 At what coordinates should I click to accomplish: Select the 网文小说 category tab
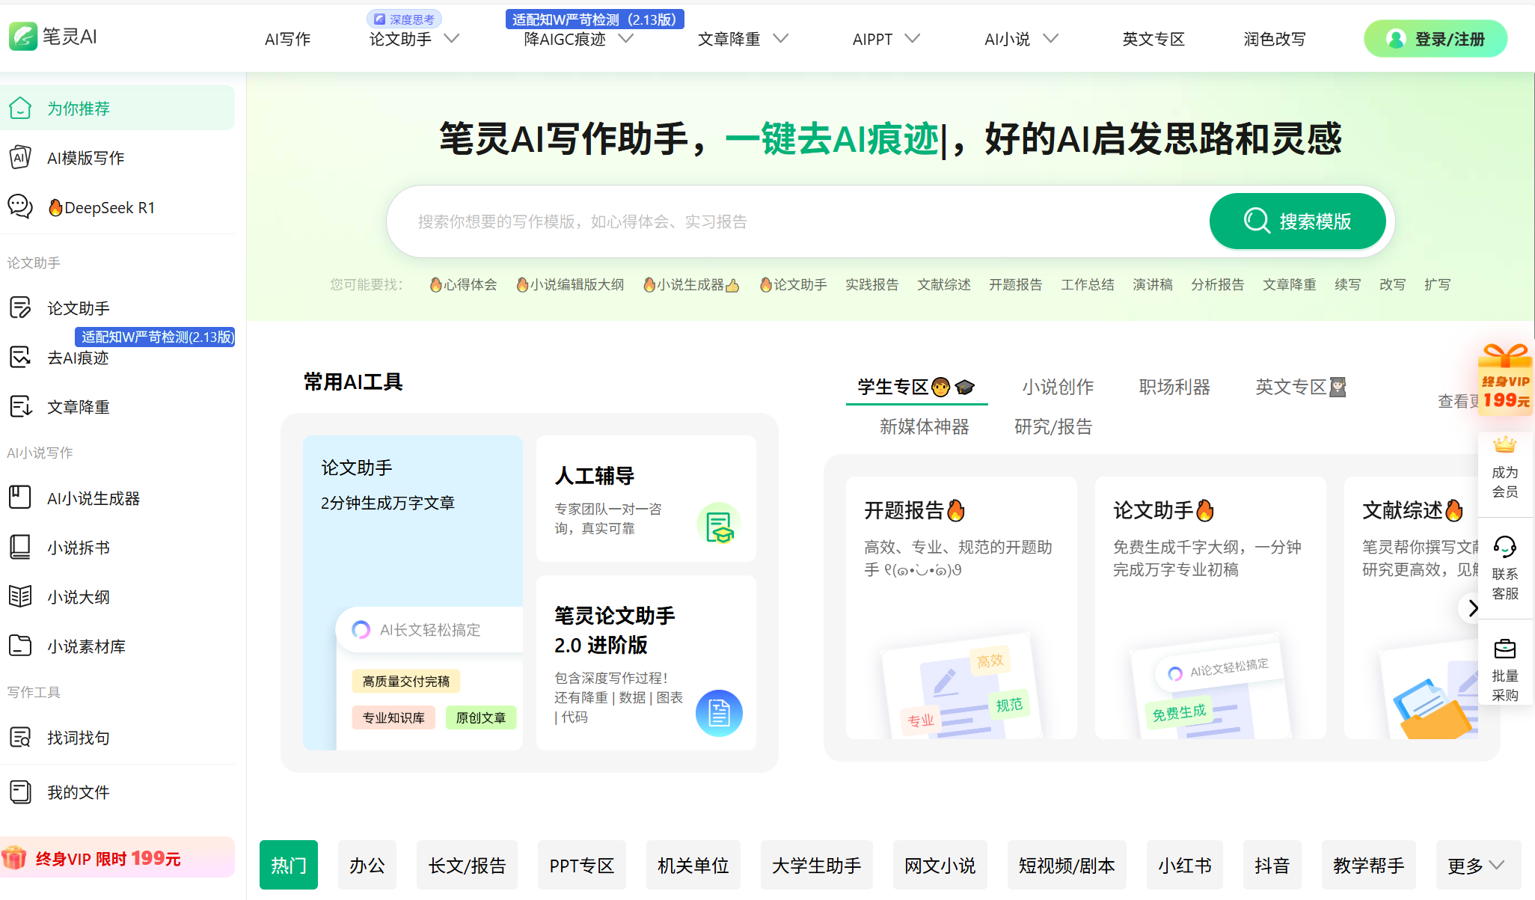(940, 865)
